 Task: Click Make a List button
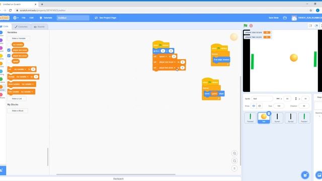click(x=17, y=99)
